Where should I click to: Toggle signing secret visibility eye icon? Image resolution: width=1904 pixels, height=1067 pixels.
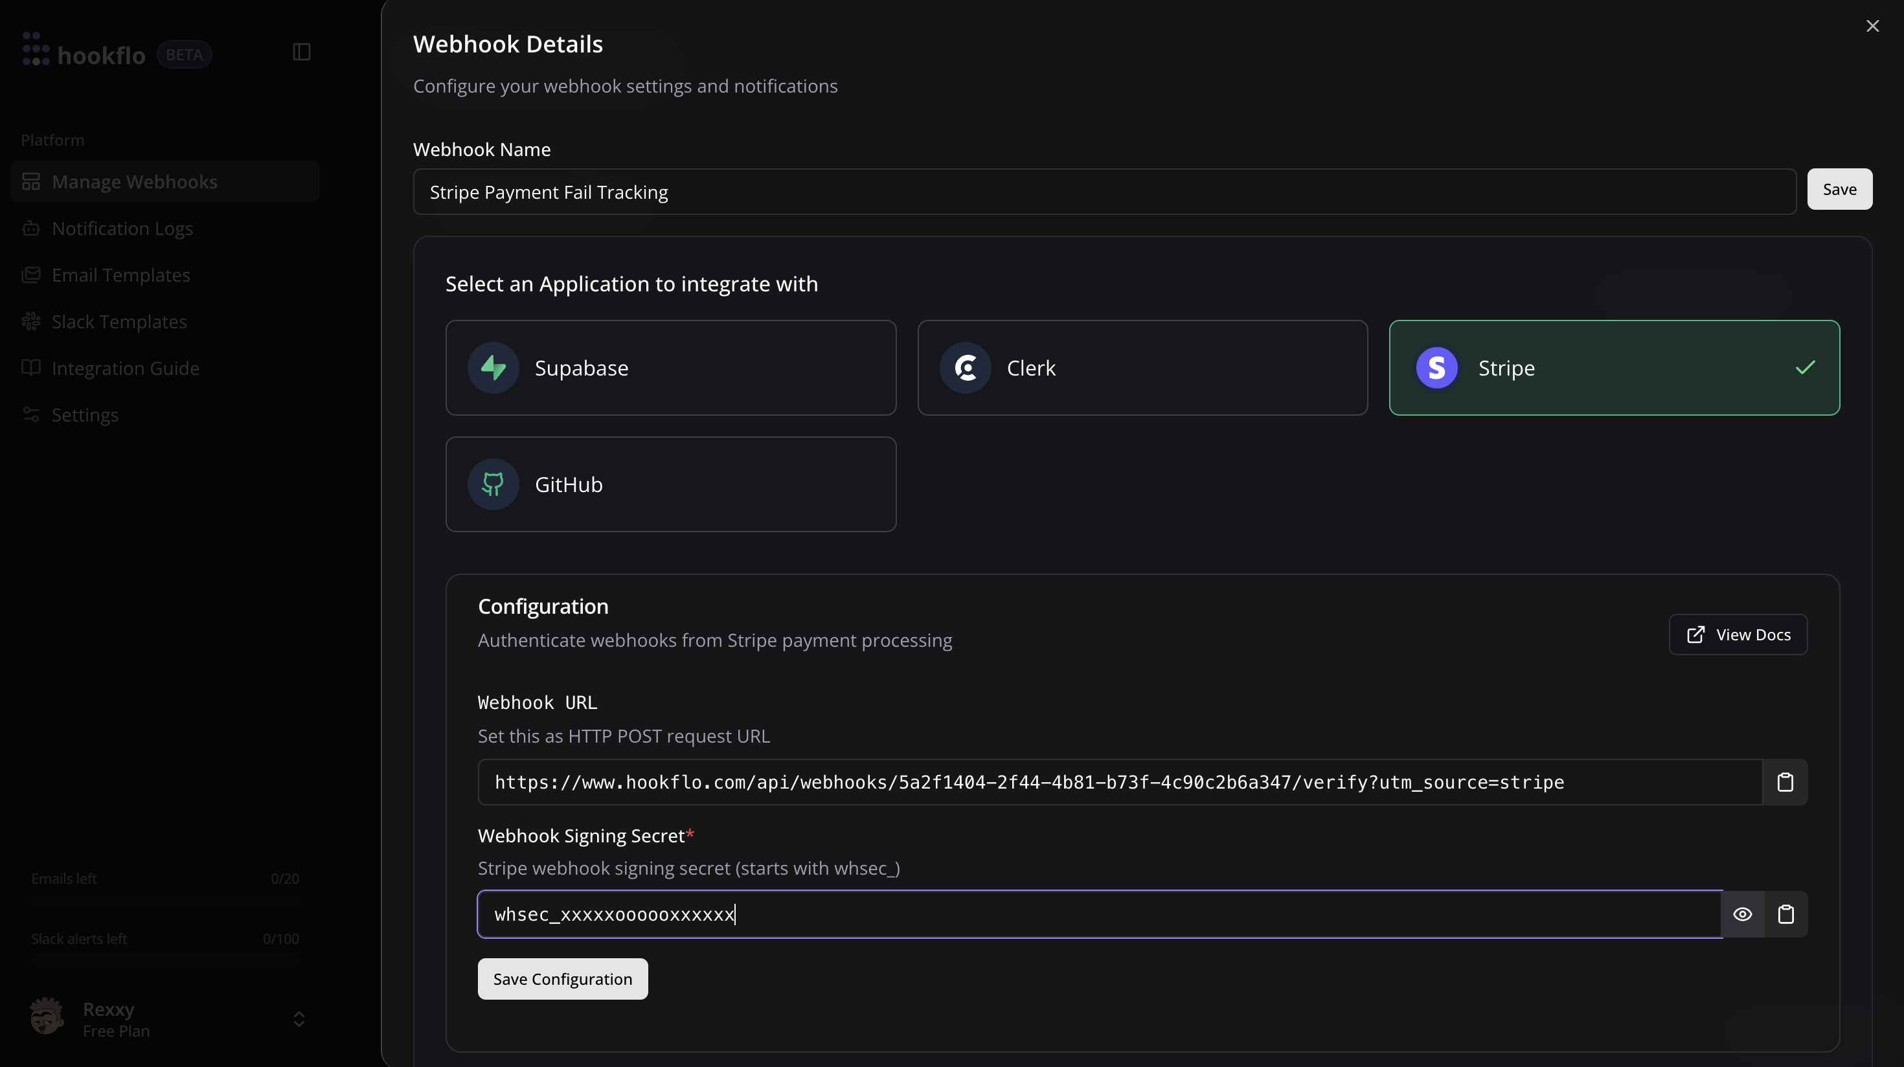click(x=1742, y=914)
